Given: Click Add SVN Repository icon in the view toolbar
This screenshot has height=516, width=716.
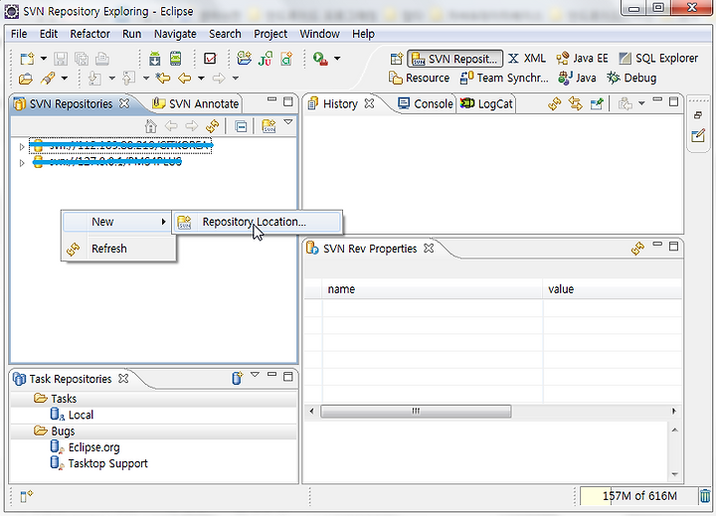Looking at the screenshot, I should 268,125.
